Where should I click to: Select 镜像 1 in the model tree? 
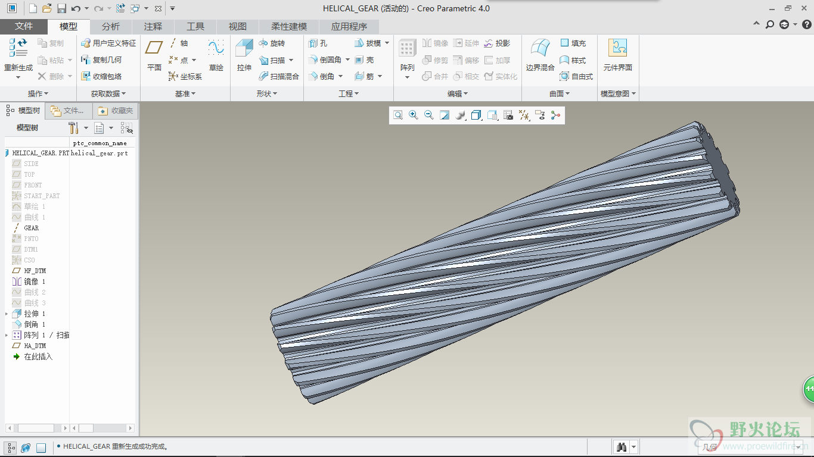pyautogui.click(x=35, y=281)
